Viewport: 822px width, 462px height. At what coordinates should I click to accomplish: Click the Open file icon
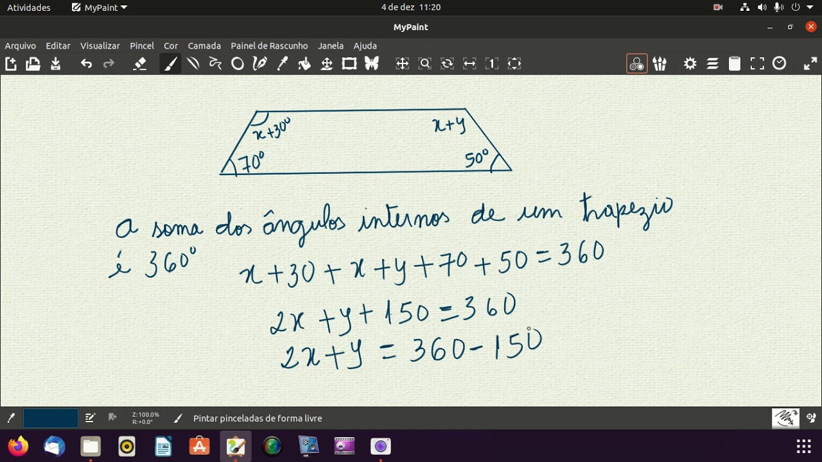point(33,64)
